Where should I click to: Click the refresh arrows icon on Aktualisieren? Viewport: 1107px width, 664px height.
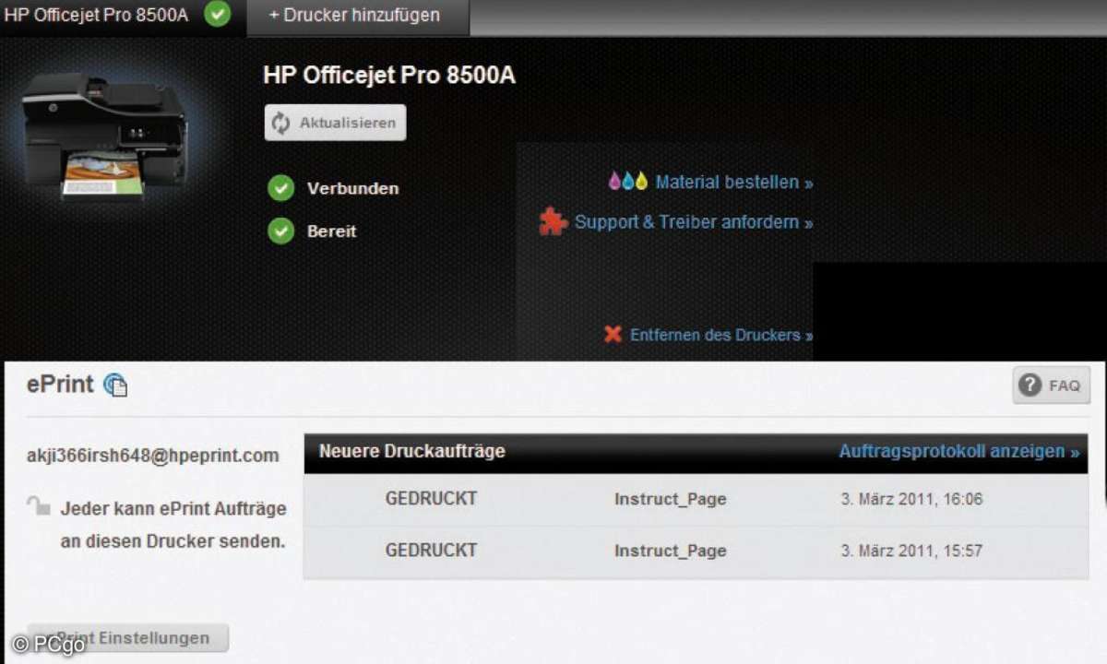point(281,123)
